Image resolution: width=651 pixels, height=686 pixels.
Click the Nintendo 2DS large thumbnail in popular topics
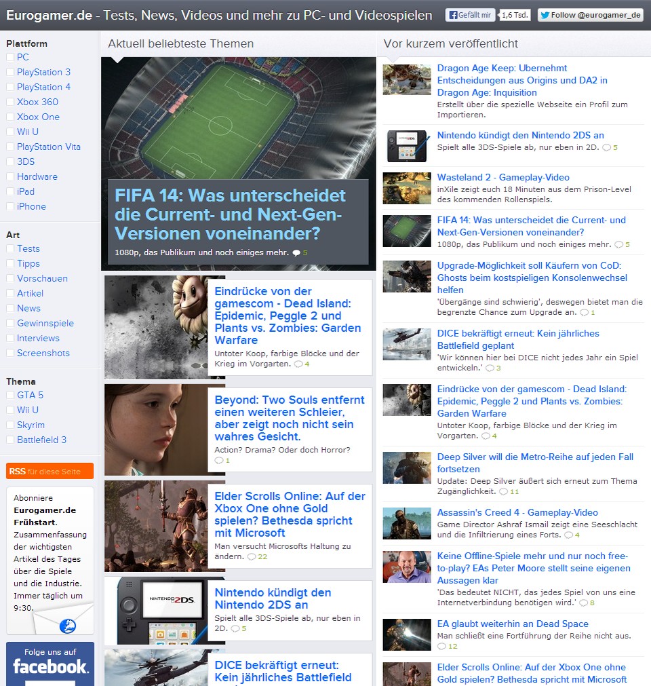(156, 610)
